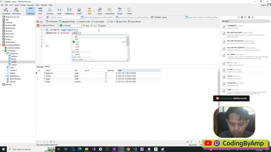Open the Tools menu
271x152 pixels.
tap(38, 5)
